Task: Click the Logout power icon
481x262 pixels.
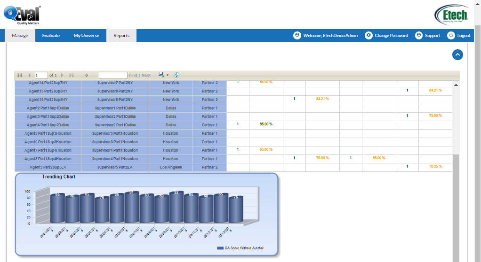Action: (451, 36)
